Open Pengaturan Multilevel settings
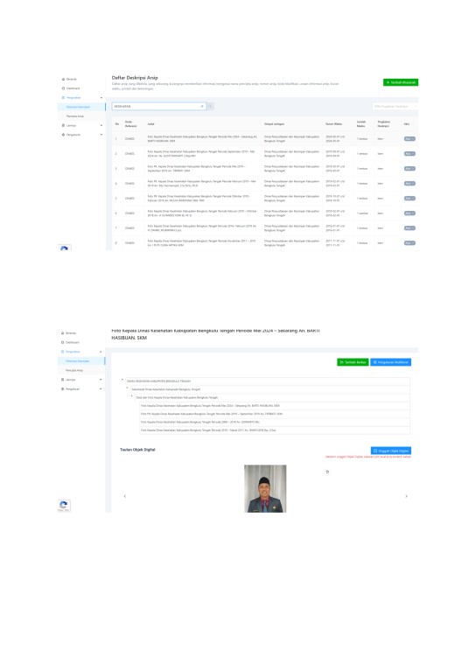This screenshot has height=672, width=476. (391, 362)
